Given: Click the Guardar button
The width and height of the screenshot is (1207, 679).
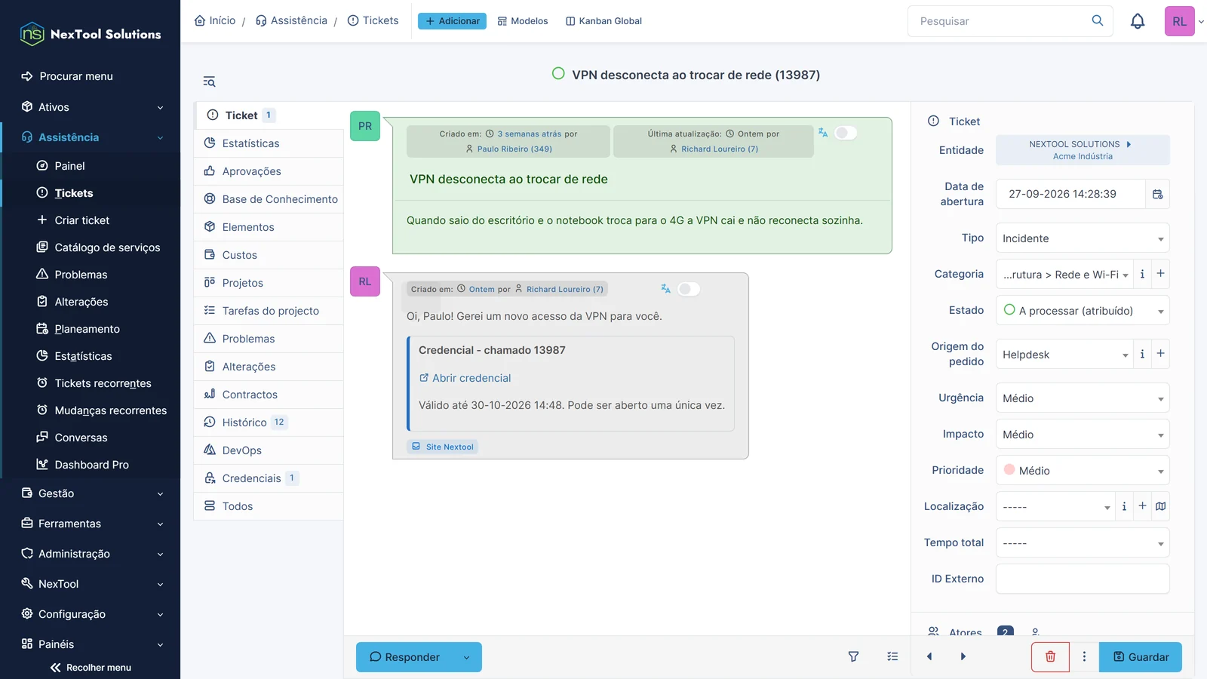Looking at the screenshot, I should pos(1141,656).
